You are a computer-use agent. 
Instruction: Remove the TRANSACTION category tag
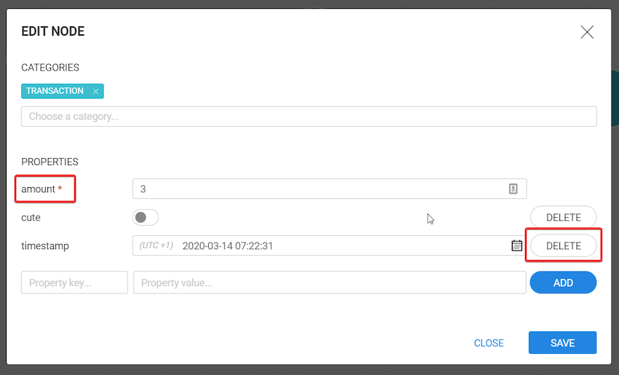pos(95,92)
